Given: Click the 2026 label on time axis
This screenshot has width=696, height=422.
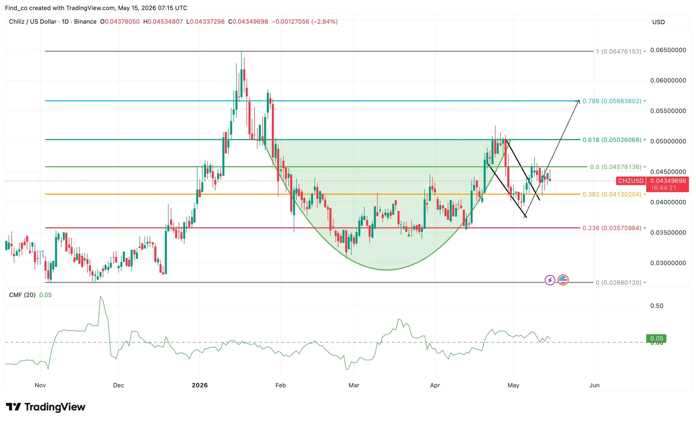Looking at the screenshot, I should pos(200,385).
